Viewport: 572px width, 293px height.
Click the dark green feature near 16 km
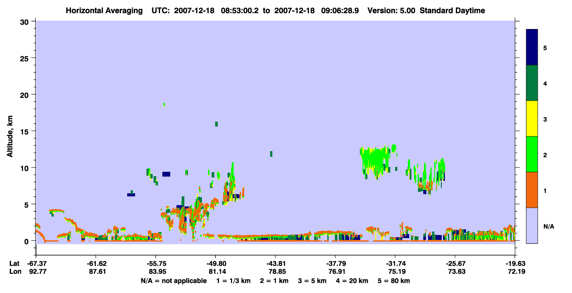click(x=216, y=124)
